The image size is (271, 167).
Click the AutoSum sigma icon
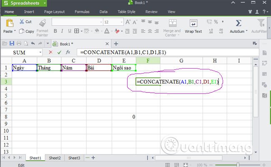point(238,23)
